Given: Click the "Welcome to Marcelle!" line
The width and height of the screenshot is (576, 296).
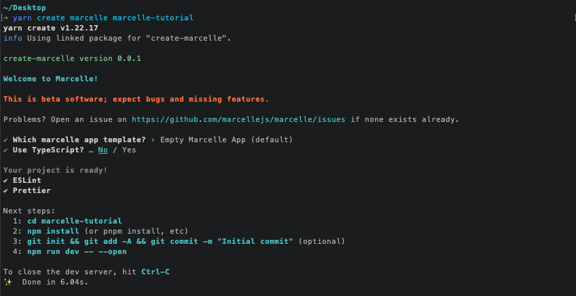Looking at the screenshot, I should click(x=51, y=79).
